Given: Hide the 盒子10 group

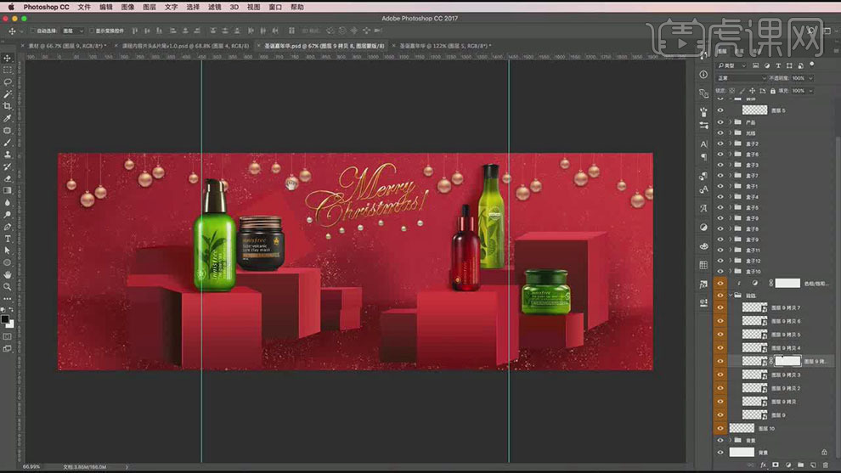Looking at the screenshot, I should coord(720,272).
